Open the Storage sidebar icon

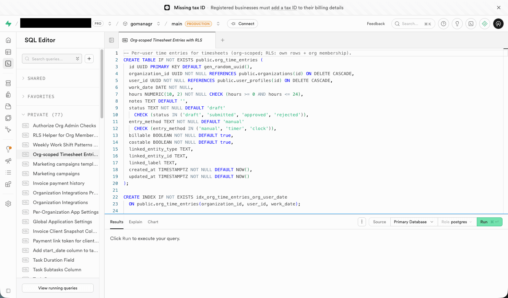(x=8, y=106)
